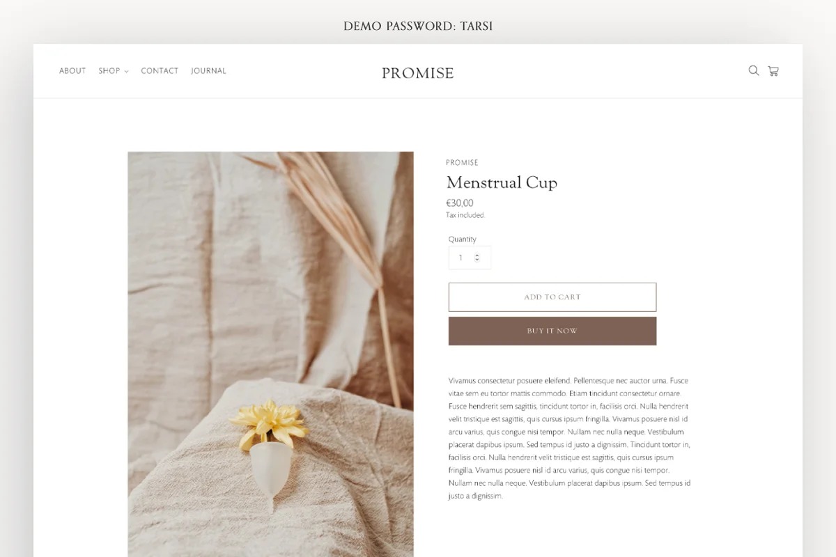Expand the Shop dropdown chevron
Screen dimensions: 836x557
coord(126,72)
